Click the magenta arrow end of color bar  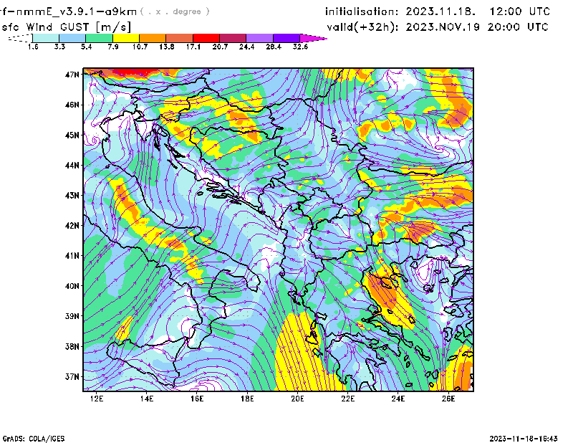[x=313, y=38]
